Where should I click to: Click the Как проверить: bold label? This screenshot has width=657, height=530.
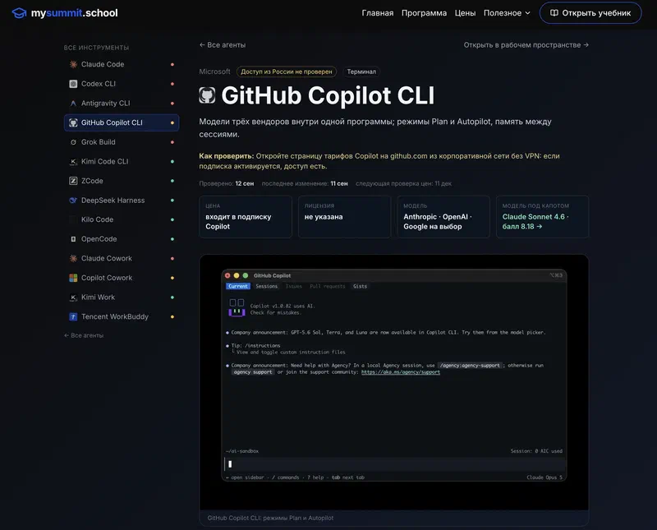pyautogui.click(x=227, y=156)
